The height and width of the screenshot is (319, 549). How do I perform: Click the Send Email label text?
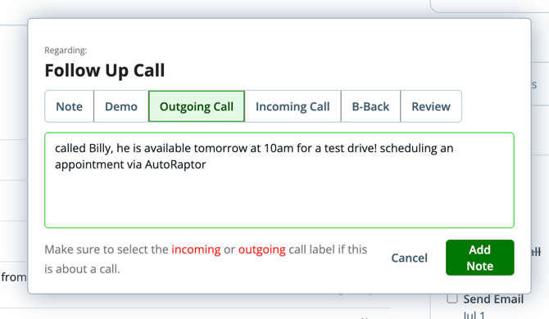click(x=493, y=299)
